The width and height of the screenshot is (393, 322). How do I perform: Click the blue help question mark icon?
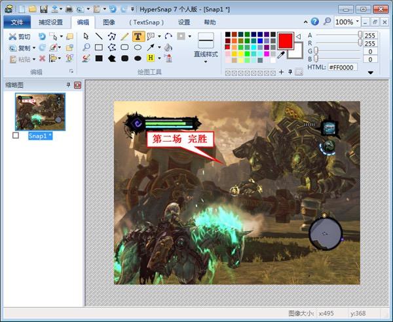315,22
